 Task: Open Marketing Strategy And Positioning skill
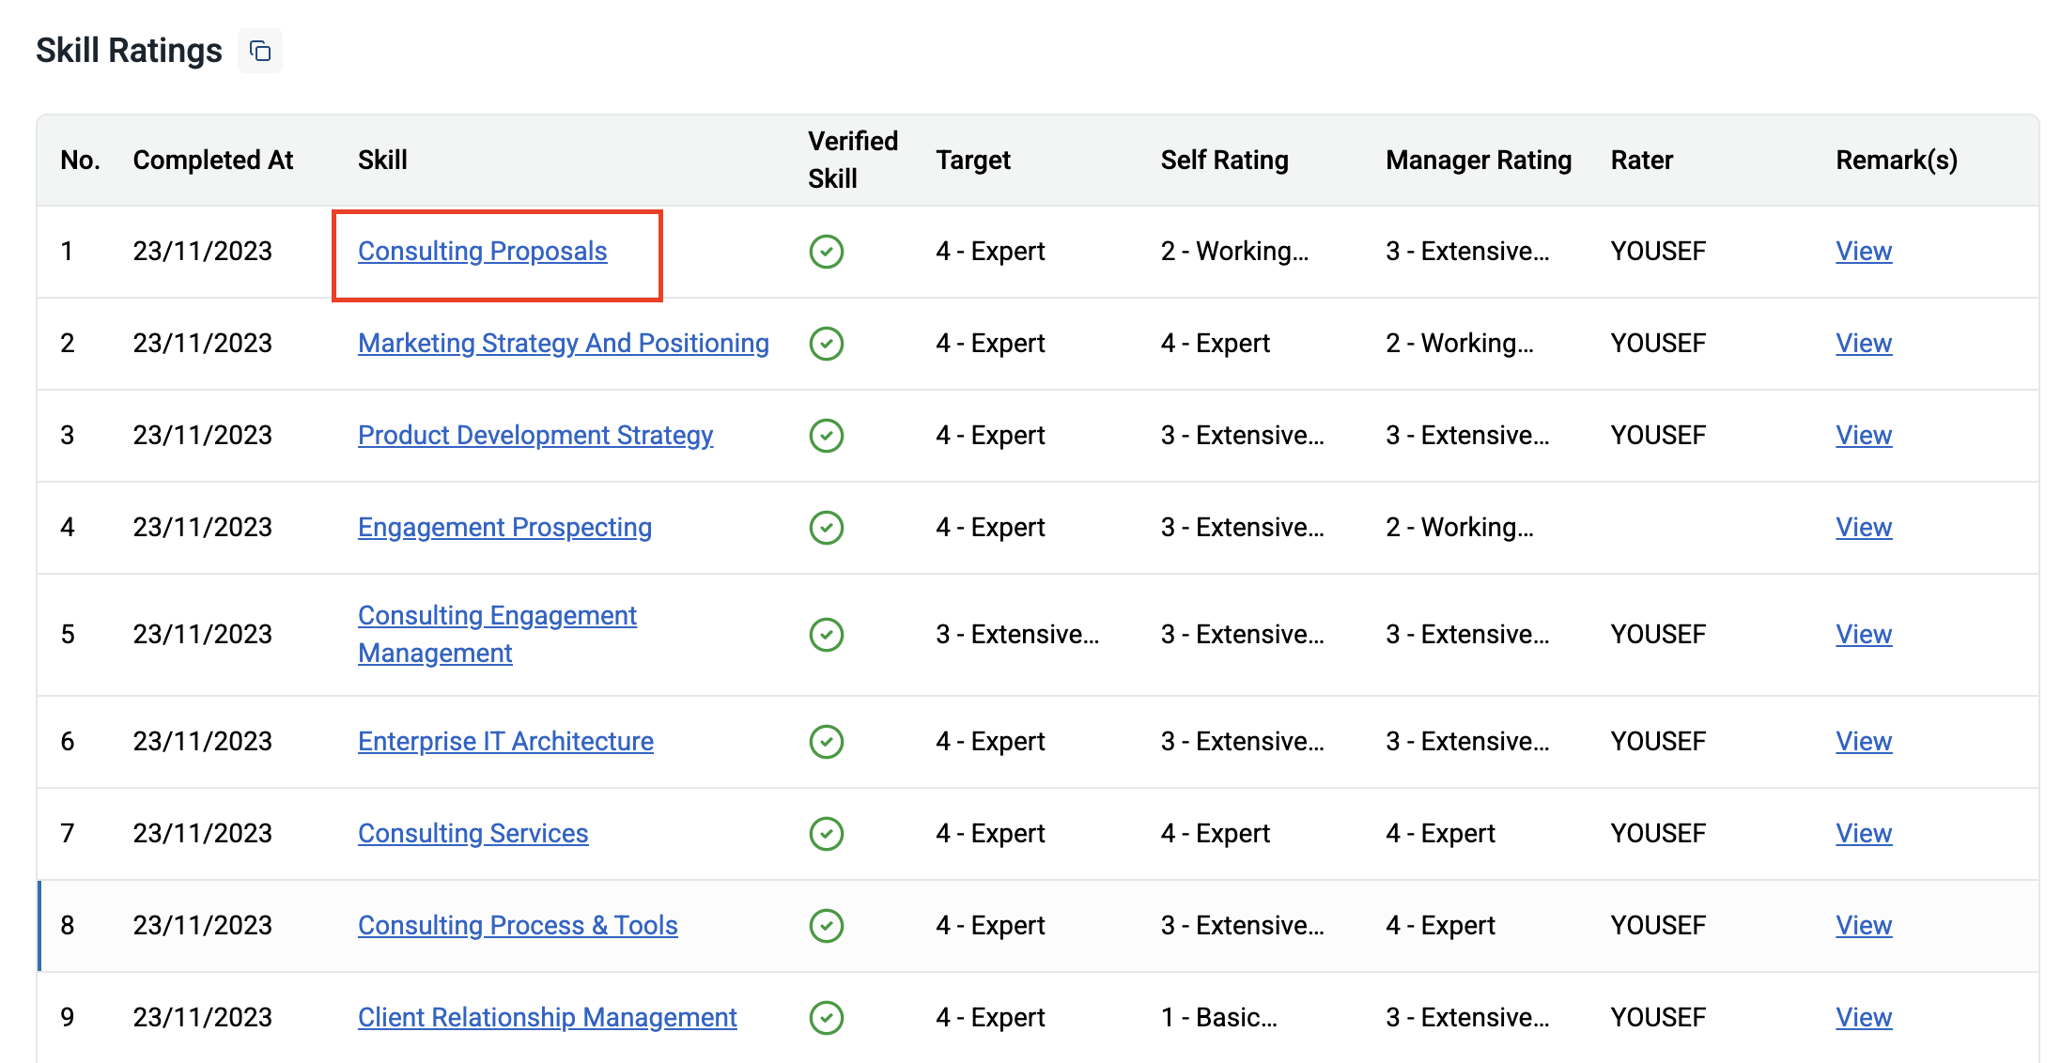[x=563, y=344]
